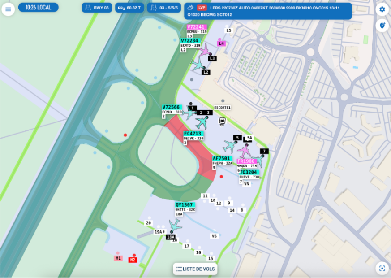Viewport: 391px width, 278px height.
Task: Select the red M2 stand marker
Action: click(133, 260)
